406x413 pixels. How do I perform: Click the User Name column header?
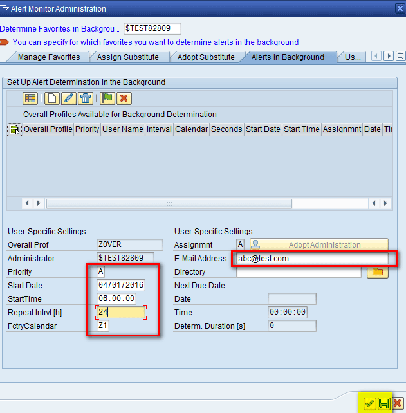123,129
